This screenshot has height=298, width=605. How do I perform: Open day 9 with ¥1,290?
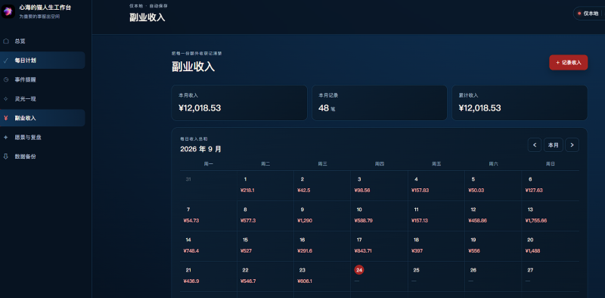(322, 216)
